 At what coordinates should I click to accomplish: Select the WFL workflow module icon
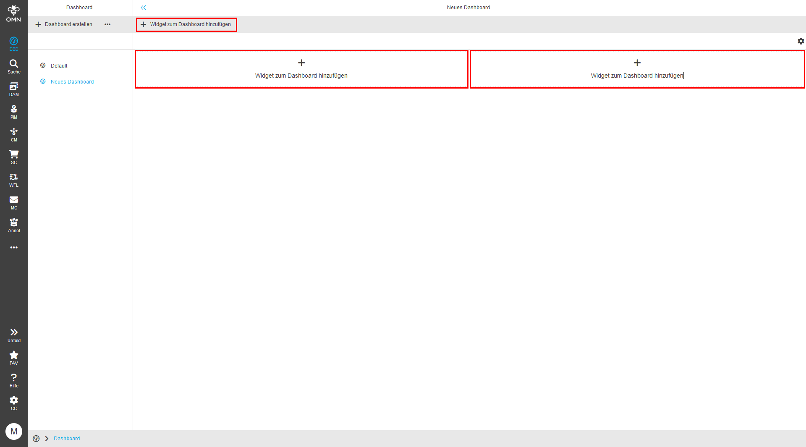(x=14, y=179)
